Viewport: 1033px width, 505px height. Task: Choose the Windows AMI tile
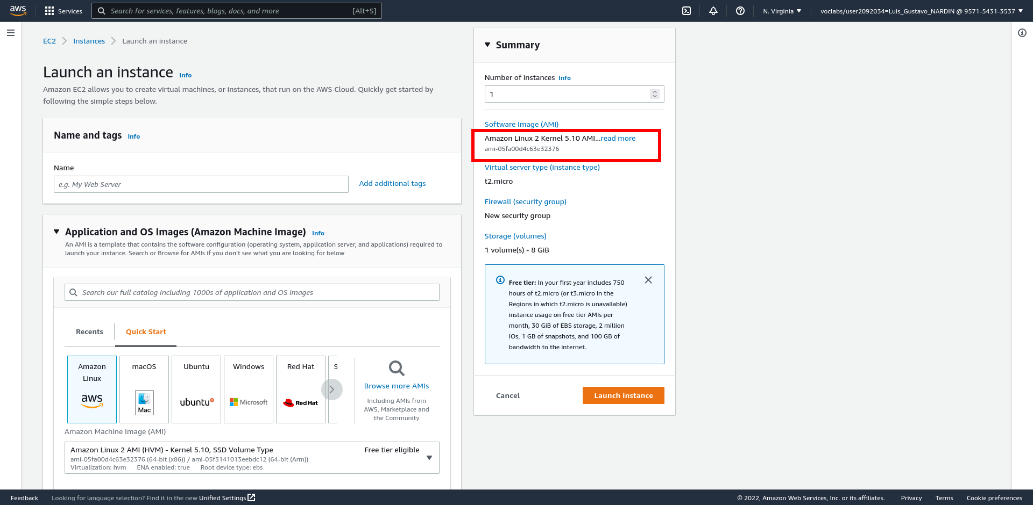[x=249, y=389]
